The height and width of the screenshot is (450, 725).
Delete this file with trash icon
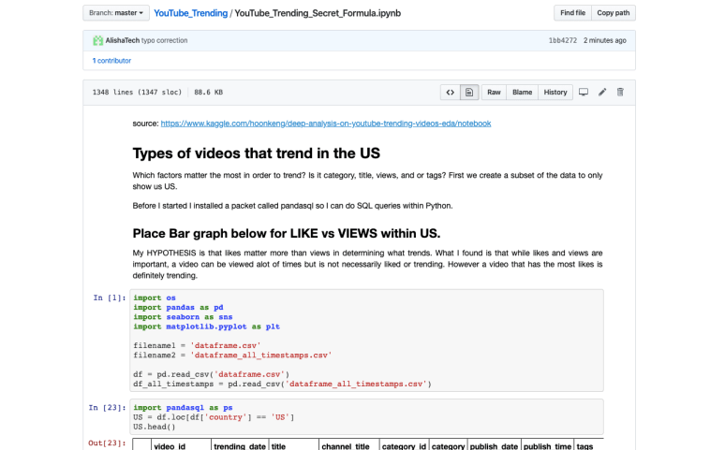tap(620, 92)
